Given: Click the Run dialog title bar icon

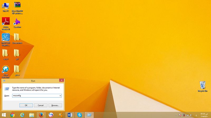Looking at the screenshot, I should pos(4,81).
